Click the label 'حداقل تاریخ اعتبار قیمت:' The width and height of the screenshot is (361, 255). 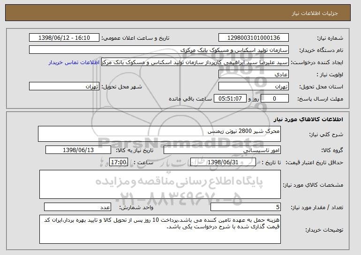pyautogui.click(x=315, y=162)
